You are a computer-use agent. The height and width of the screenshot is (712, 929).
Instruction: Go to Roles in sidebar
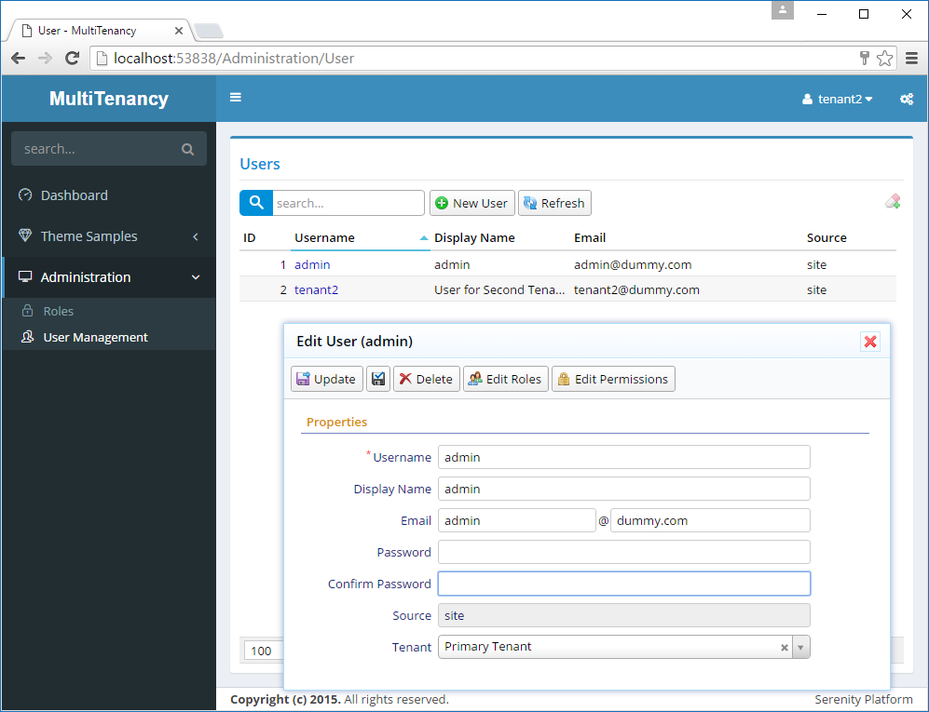pyautogui.click(x=58, y=311)
